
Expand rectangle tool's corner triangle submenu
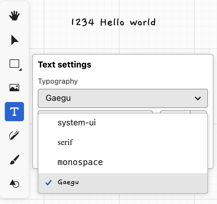coord(20,70)
